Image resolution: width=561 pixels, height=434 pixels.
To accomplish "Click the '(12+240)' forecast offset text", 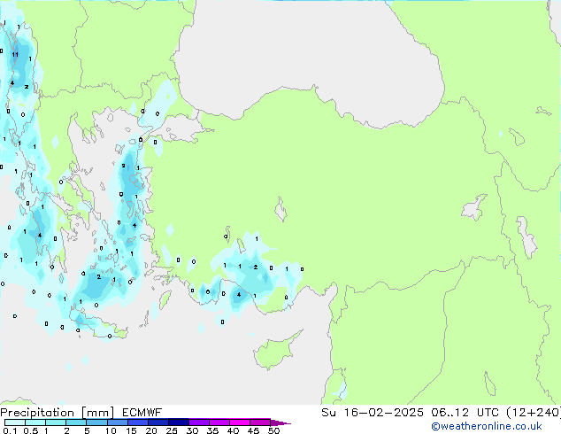I will [x=534, y=413].
